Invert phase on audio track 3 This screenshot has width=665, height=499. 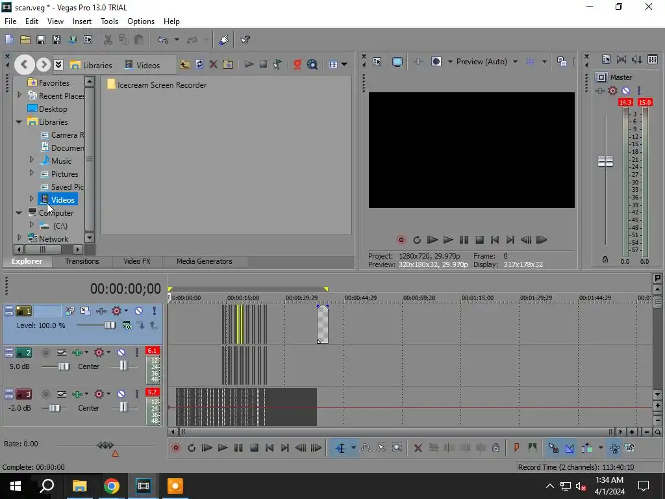(x=62, y=394)
